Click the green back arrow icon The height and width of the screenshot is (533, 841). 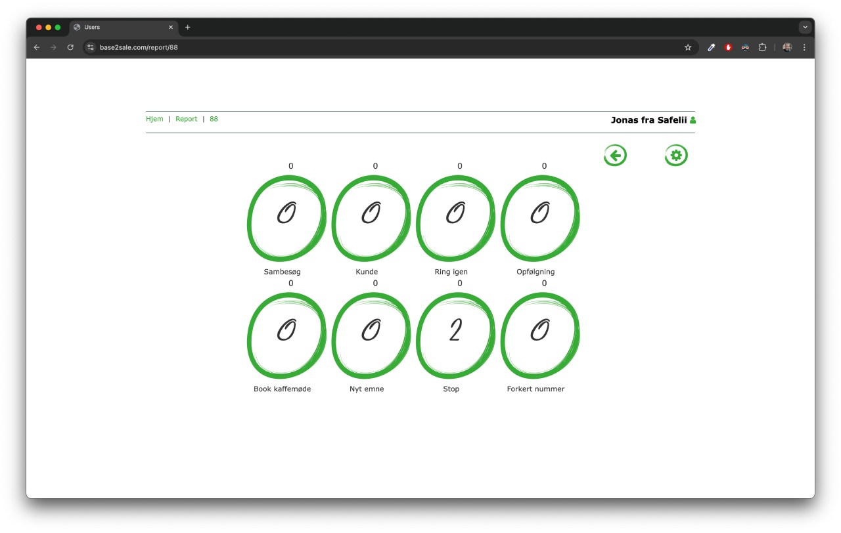(615, 156)
